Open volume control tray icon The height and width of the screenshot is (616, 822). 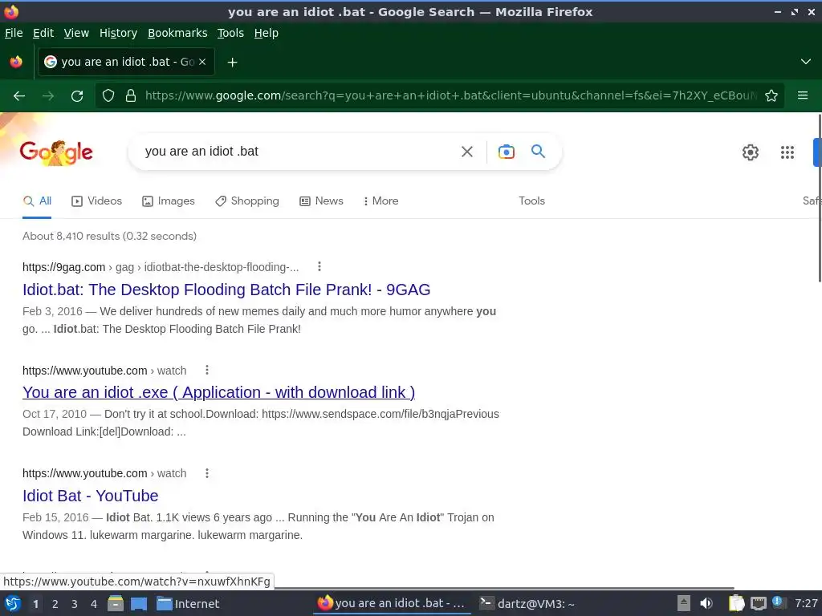click(706, 603)
